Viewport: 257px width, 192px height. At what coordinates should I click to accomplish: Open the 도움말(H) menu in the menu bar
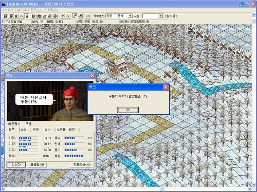pyautogui.click(x=51, y=10)
